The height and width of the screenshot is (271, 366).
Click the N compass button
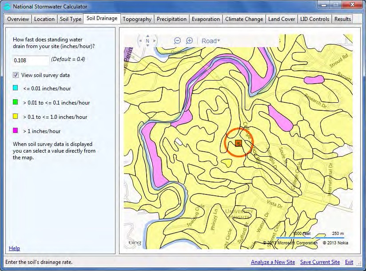pyautogui.click(x=147, y=40)
